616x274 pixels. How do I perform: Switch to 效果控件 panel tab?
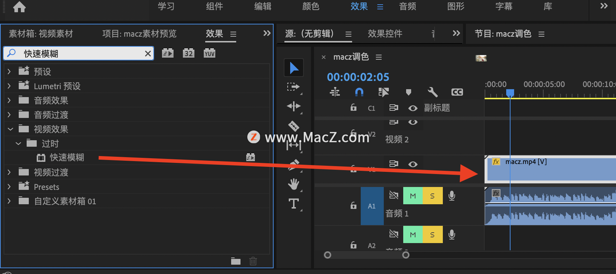[385, 34]
